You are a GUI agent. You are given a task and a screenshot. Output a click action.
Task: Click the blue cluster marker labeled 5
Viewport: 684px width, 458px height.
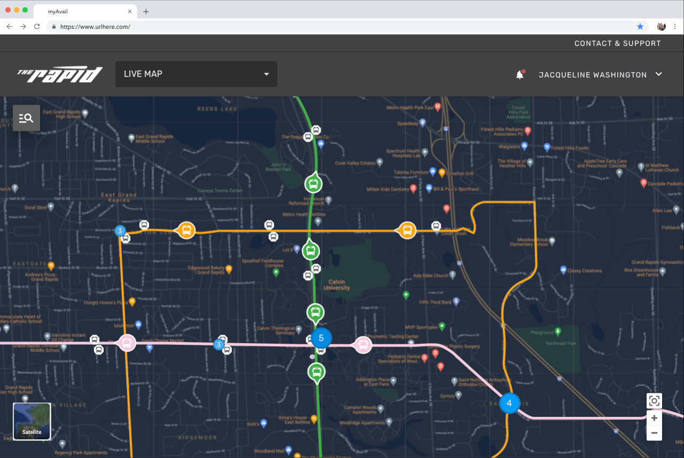(x=321, y=338)
